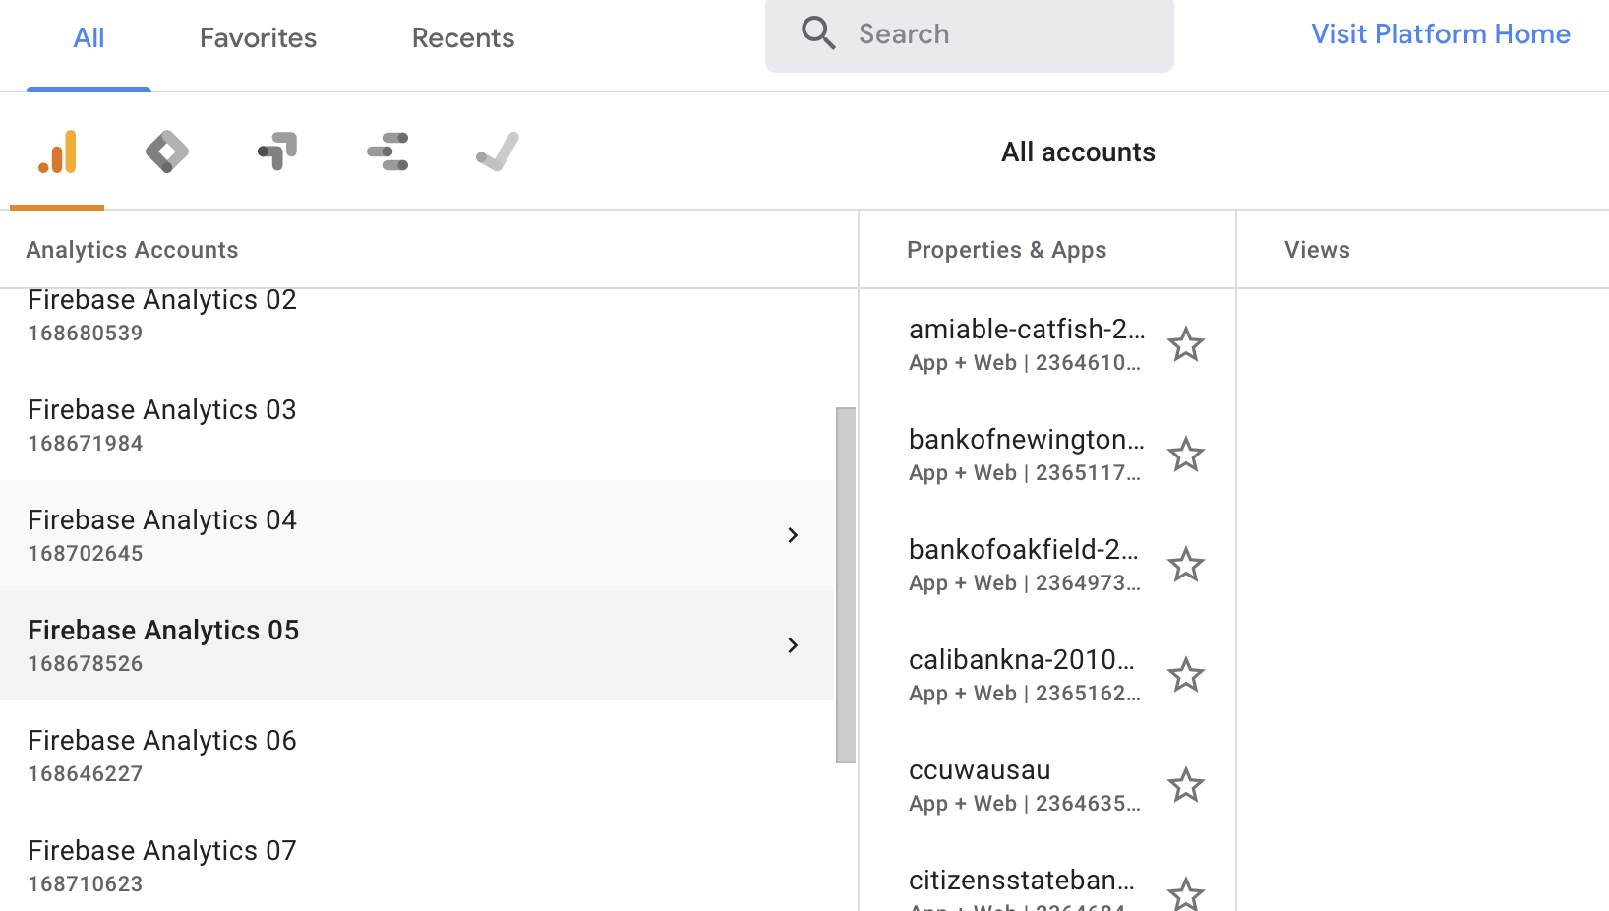Select the Surveys checkmark product icon
This screenshot has width=1609, height=911.
[x=497, y=152]
